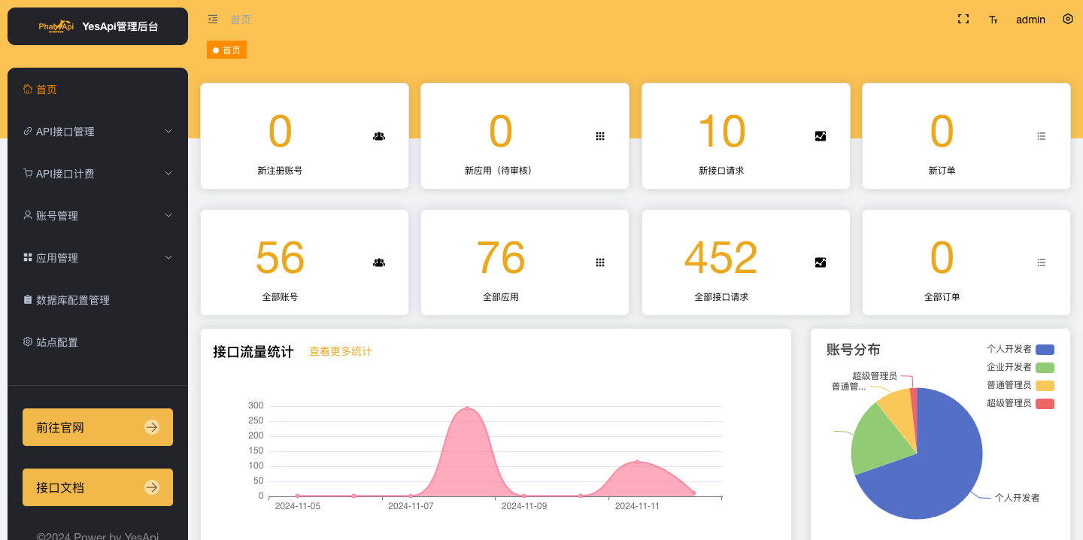
Task: Click the sidebar collapse icon next to breadcrumb
Action: 213,19
